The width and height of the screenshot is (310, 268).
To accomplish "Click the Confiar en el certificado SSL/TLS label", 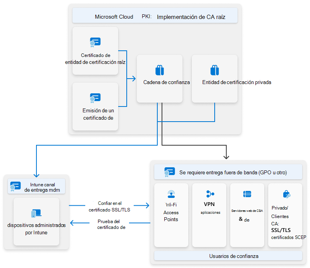I will tap(110, 205).
